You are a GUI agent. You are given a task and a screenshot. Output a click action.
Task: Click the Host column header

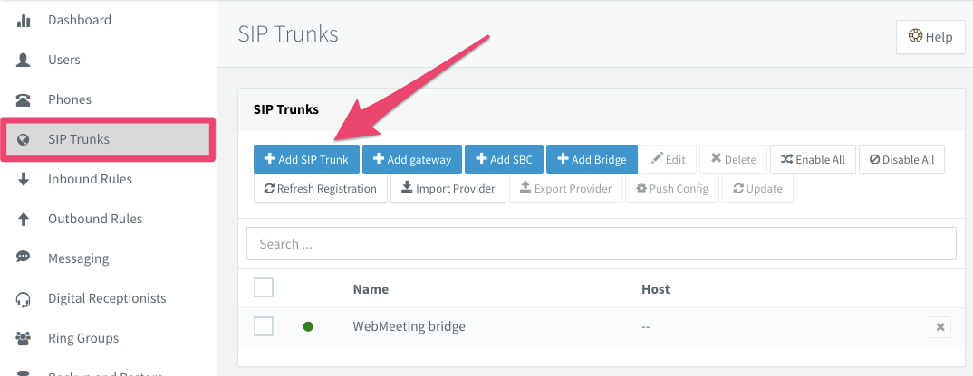[x=656, y=288]
